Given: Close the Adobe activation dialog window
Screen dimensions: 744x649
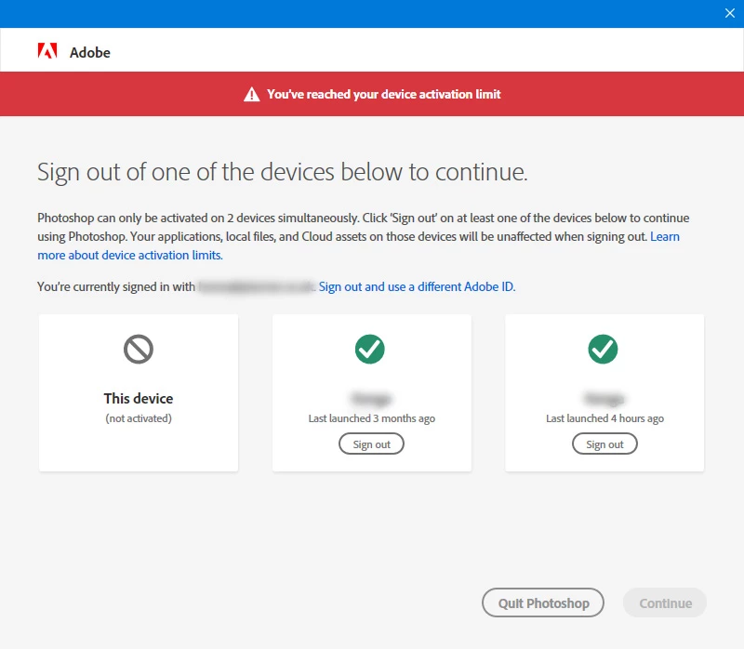Looking at the screenshot, I should coord(730,13).
